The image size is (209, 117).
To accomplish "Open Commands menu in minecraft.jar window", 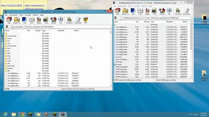I will click(13, 15).
